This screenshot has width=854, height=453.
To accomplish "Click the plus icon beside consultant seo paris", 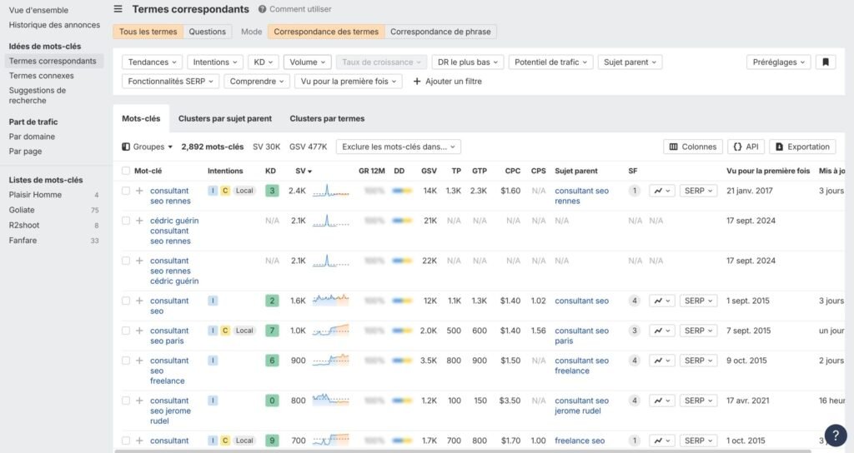I will (x=139, y=331).
